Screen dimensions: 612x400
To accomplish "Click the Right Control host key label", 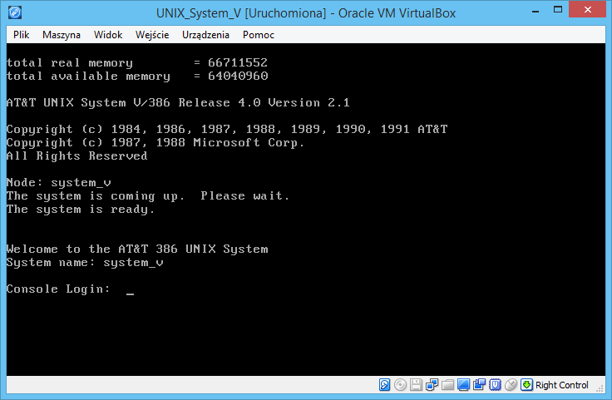I will 561,385.
